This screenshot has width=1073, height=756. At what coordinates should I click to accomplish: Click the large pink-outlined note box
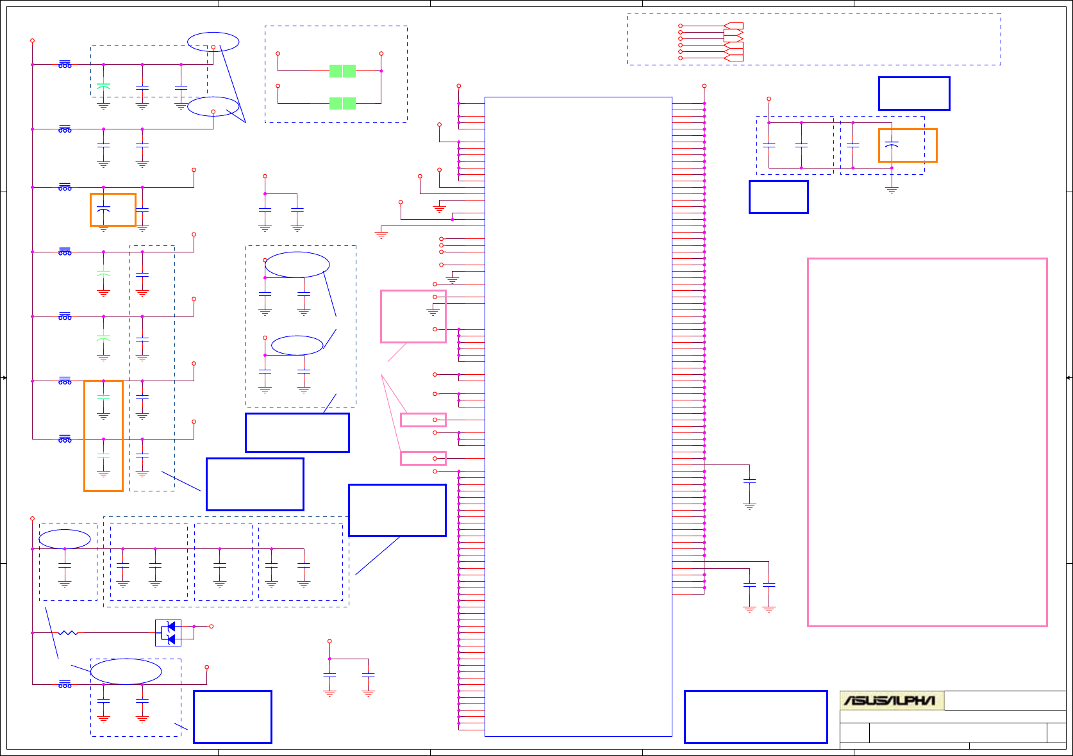[x=927, y=442]
